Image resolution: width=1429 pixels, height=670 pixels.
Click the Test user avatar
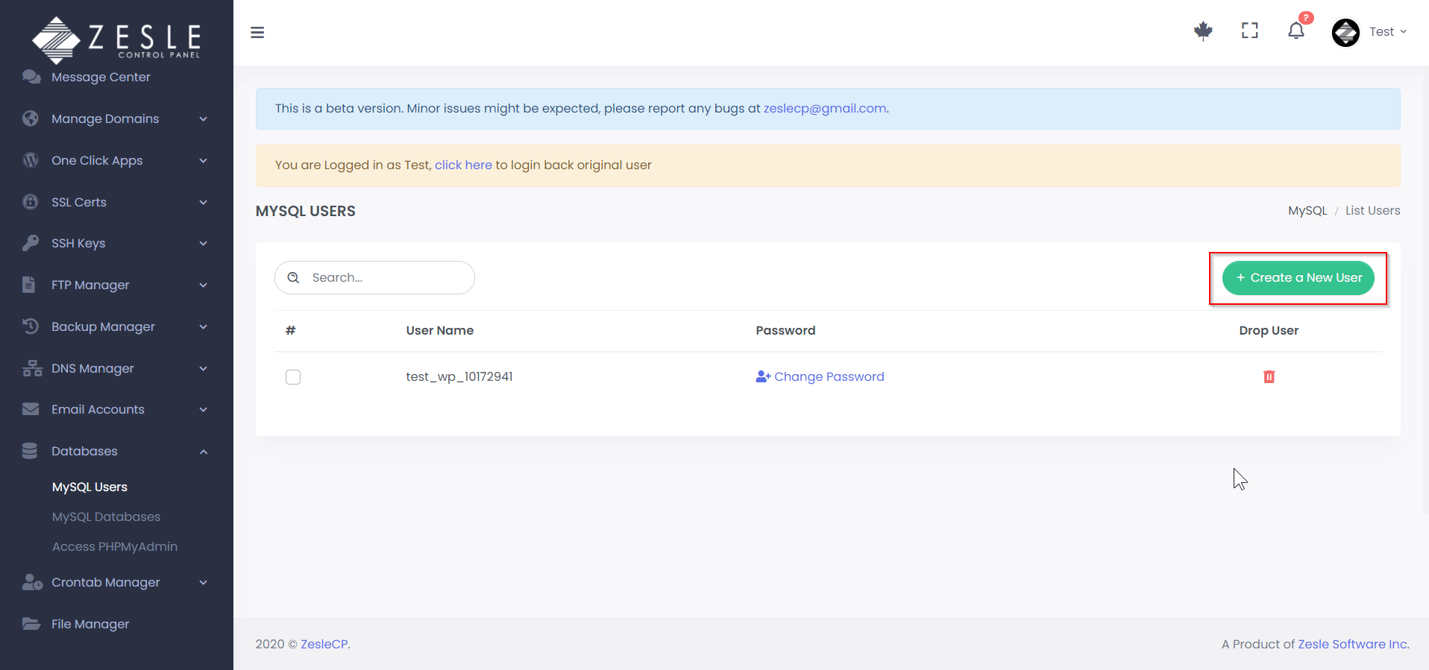[1345, 32]
